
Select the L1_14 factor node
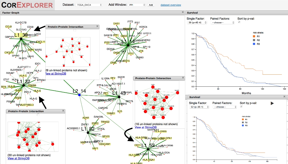(x=128, y=45)
